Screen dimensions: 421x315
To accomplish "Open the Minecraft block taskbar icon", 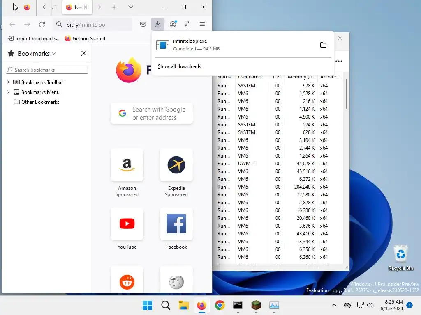I will [x=256, y=305].
